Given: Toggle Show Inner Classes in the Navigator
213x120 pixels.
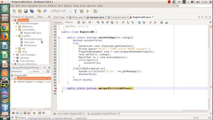Looking at the screenshot, I should [x=29, y=113].
